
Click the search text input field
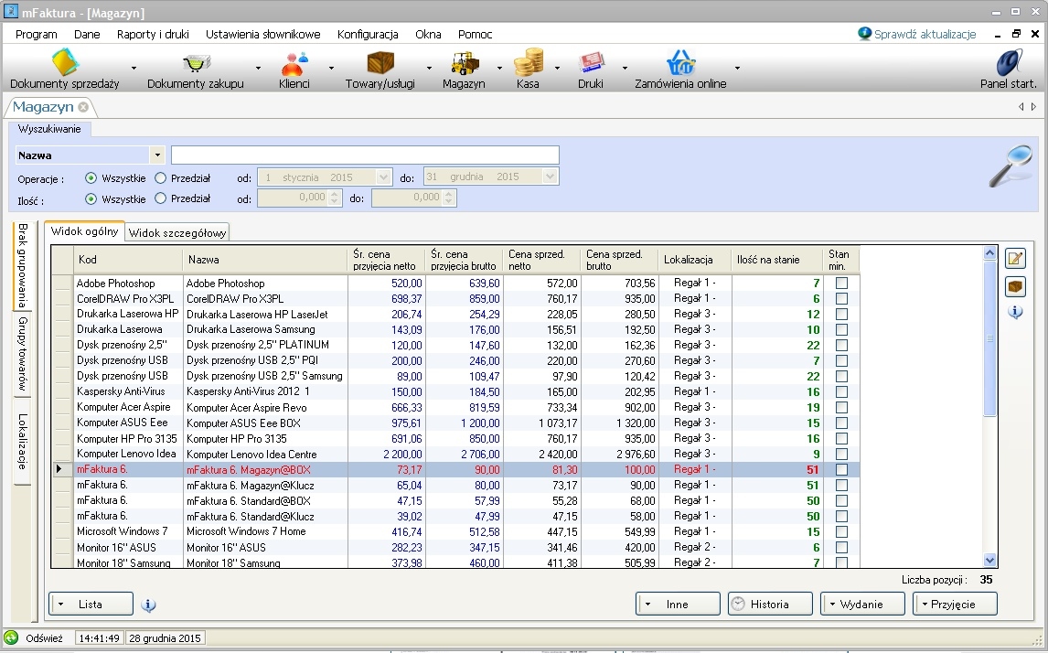[x=364, y=155]
